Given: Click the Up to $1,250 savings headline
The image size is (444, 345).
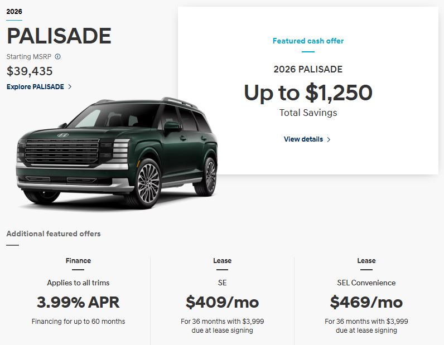Looking at the screenshot, I should tap(308, 93).
